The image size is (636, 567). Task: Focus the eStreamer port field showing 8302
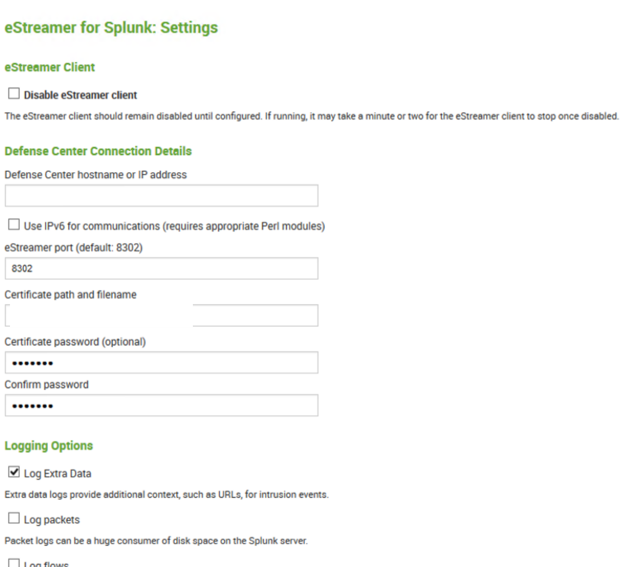[x=161, y=269]
